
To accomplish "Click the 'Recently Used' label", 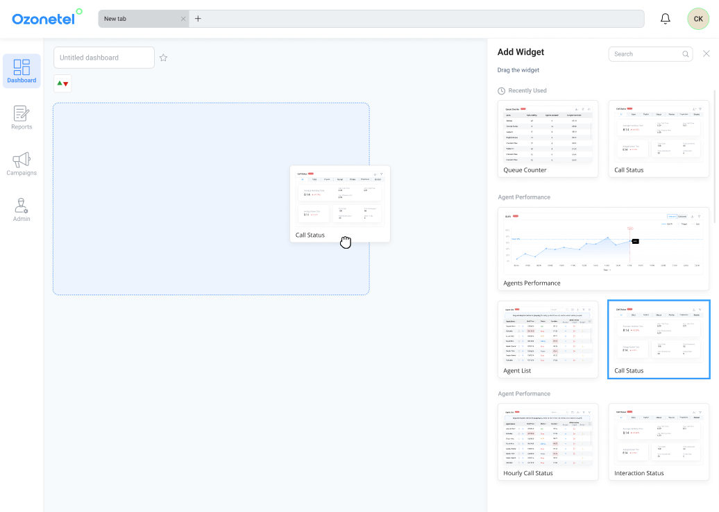I will (527, 90).
